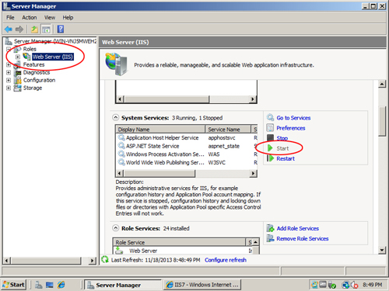Viewport: 389px width, 291px height.
Task: Click the Storage node icon in tree
Action: [18, 88]
